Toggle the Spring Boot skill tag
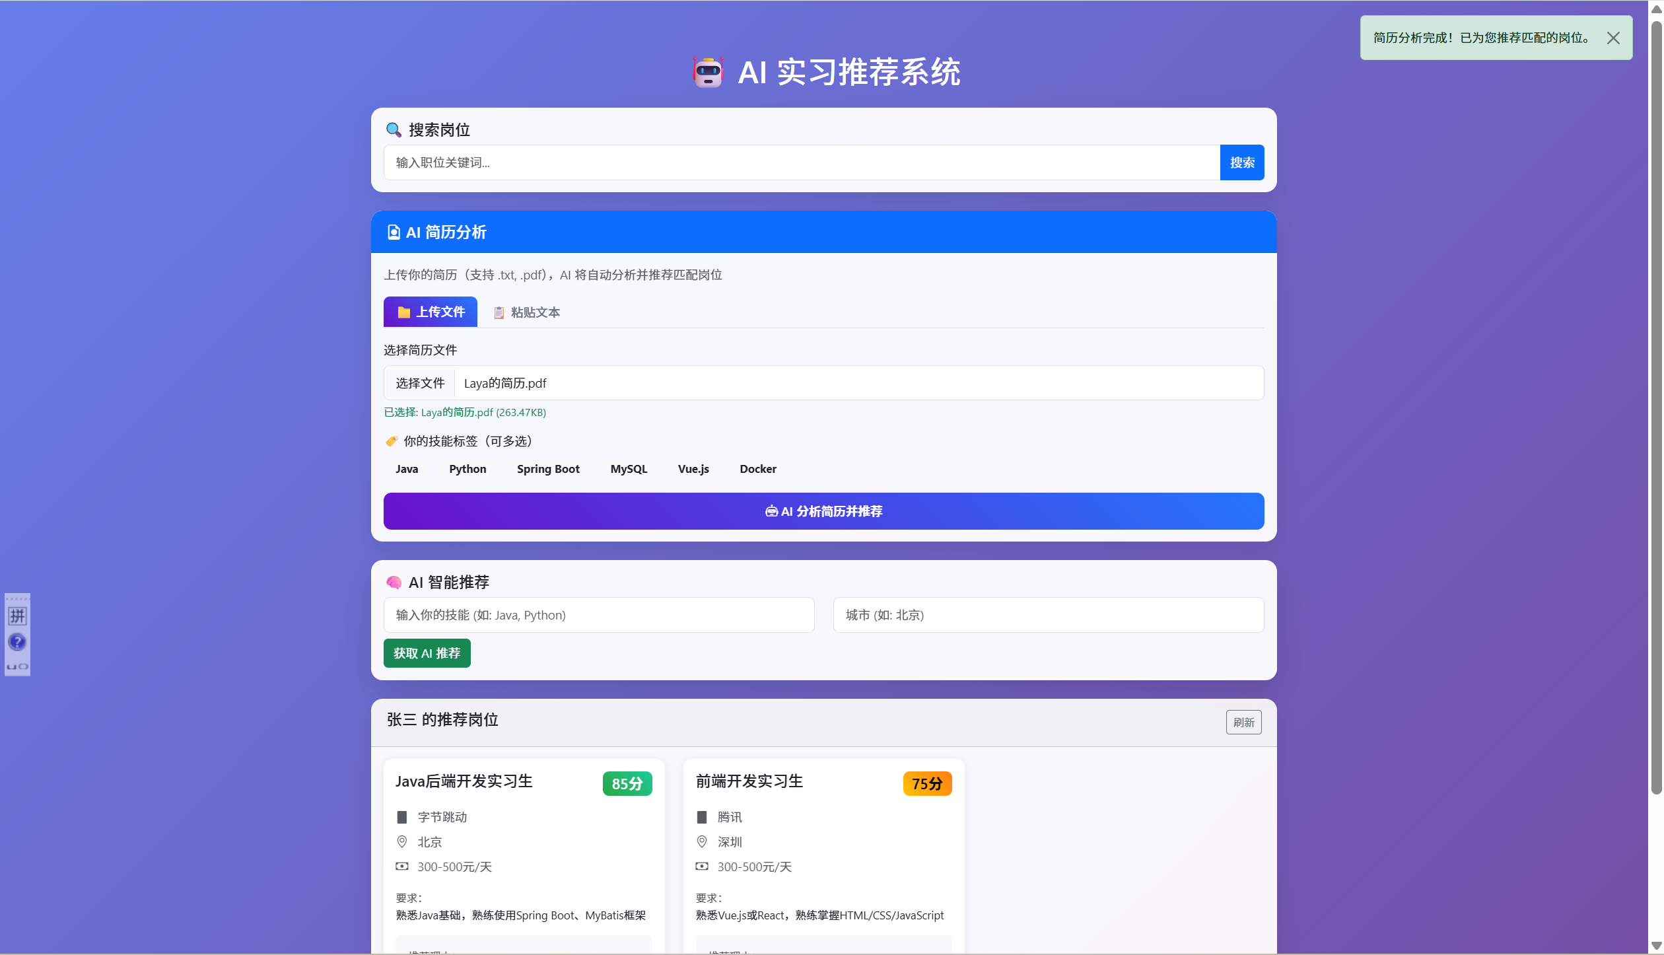This screenshot has width=1664, height=955. (548, 469)
